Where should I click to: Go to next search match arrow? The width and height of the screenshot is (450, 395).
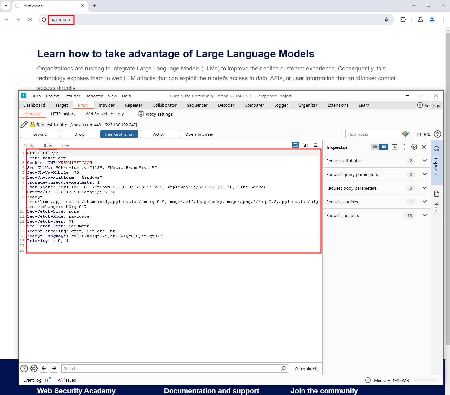click(54, 368)
